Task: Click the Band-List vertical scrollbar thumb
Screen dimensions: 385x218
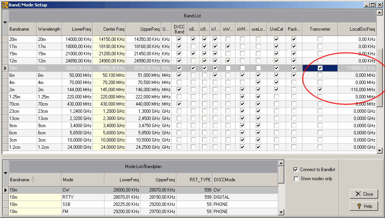Action: pyautogui.click(x=380, y=77)
